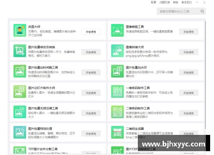
Task: Click the search magnifier icon
Action: [202, 11]
